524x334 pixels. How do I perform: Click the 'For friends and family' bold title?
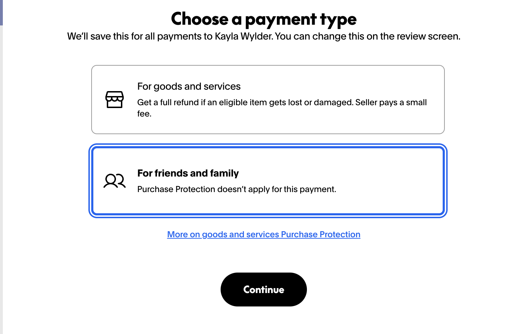(x=188, y=173)
